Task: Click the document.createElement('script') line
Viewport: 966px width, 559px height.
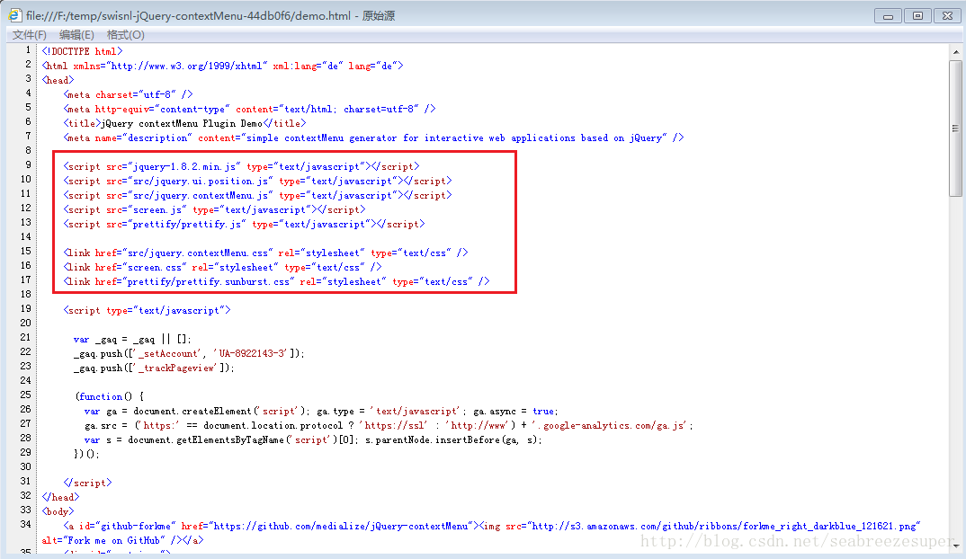Action: coord(322,412)
